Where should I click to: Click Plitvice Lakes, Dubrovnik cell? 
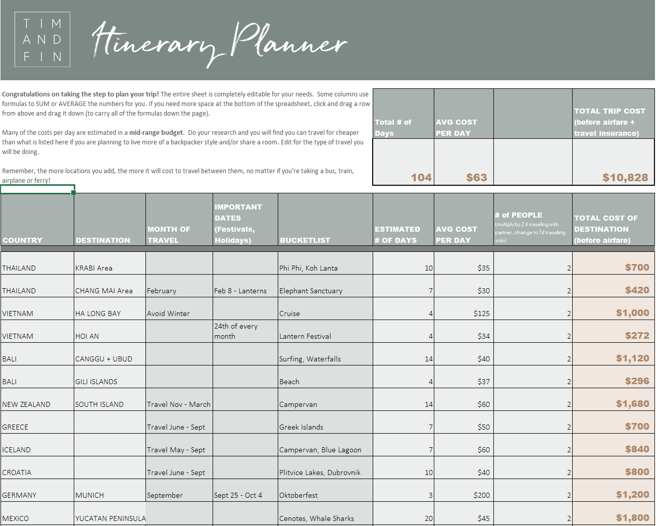[325, 467]
